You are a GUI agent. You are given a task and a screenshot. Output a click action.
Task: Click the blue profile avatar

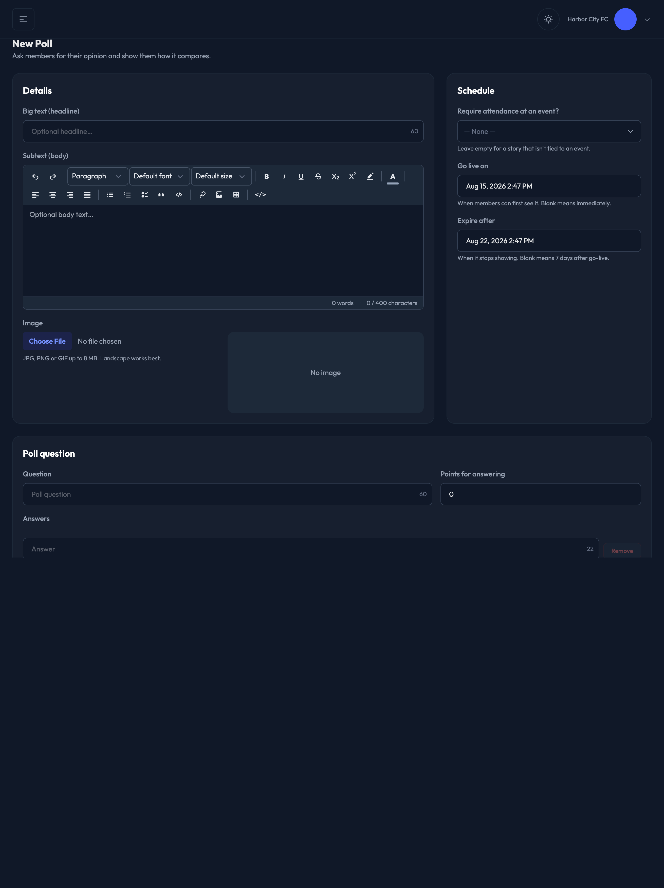[x=625, y=19]
